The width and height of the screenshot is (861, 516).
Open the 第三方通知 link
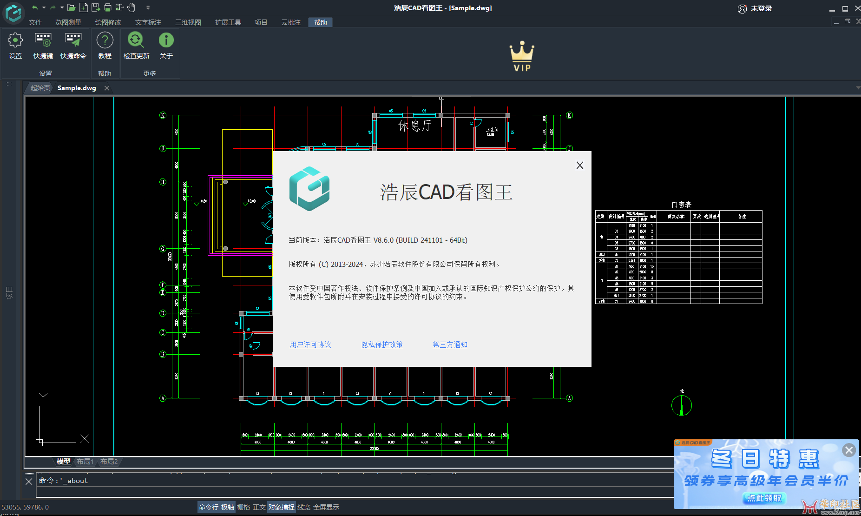[x=450, y=344]
